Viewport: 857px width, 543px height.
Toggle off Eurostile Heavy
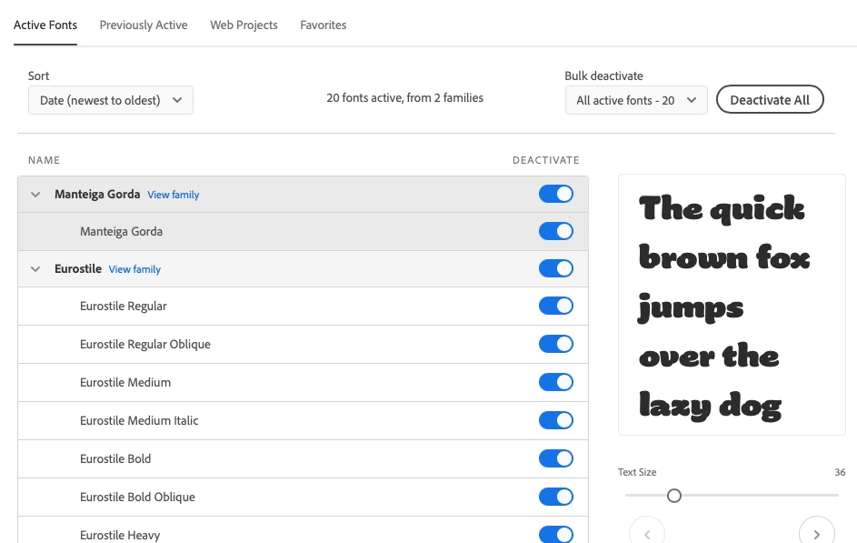pyautogui.click(x=556, y=534)
